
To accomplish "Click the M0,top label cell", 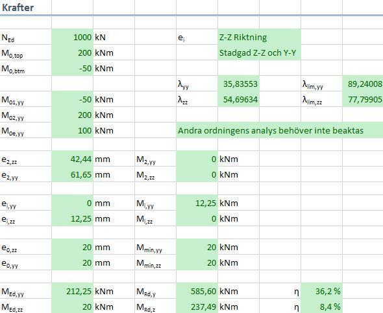I will tap(26, 52).
